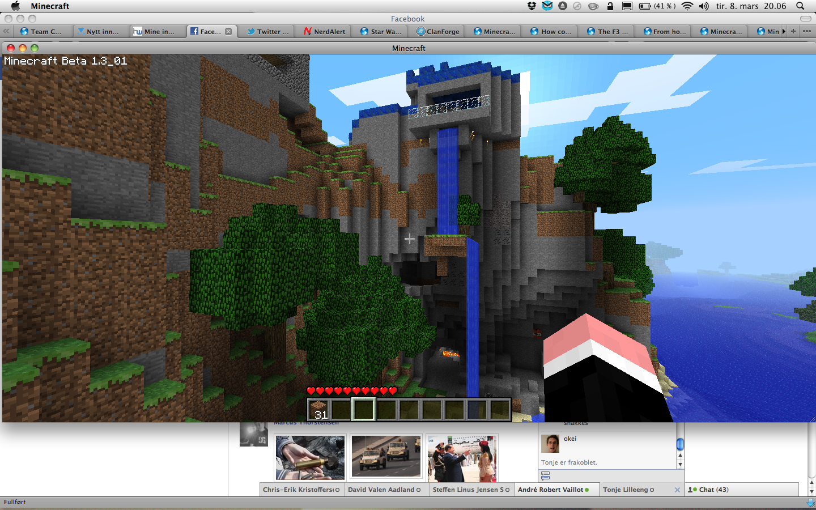816x510 pixels.
Task: Open the Apple menu
Action: point(16,6)
